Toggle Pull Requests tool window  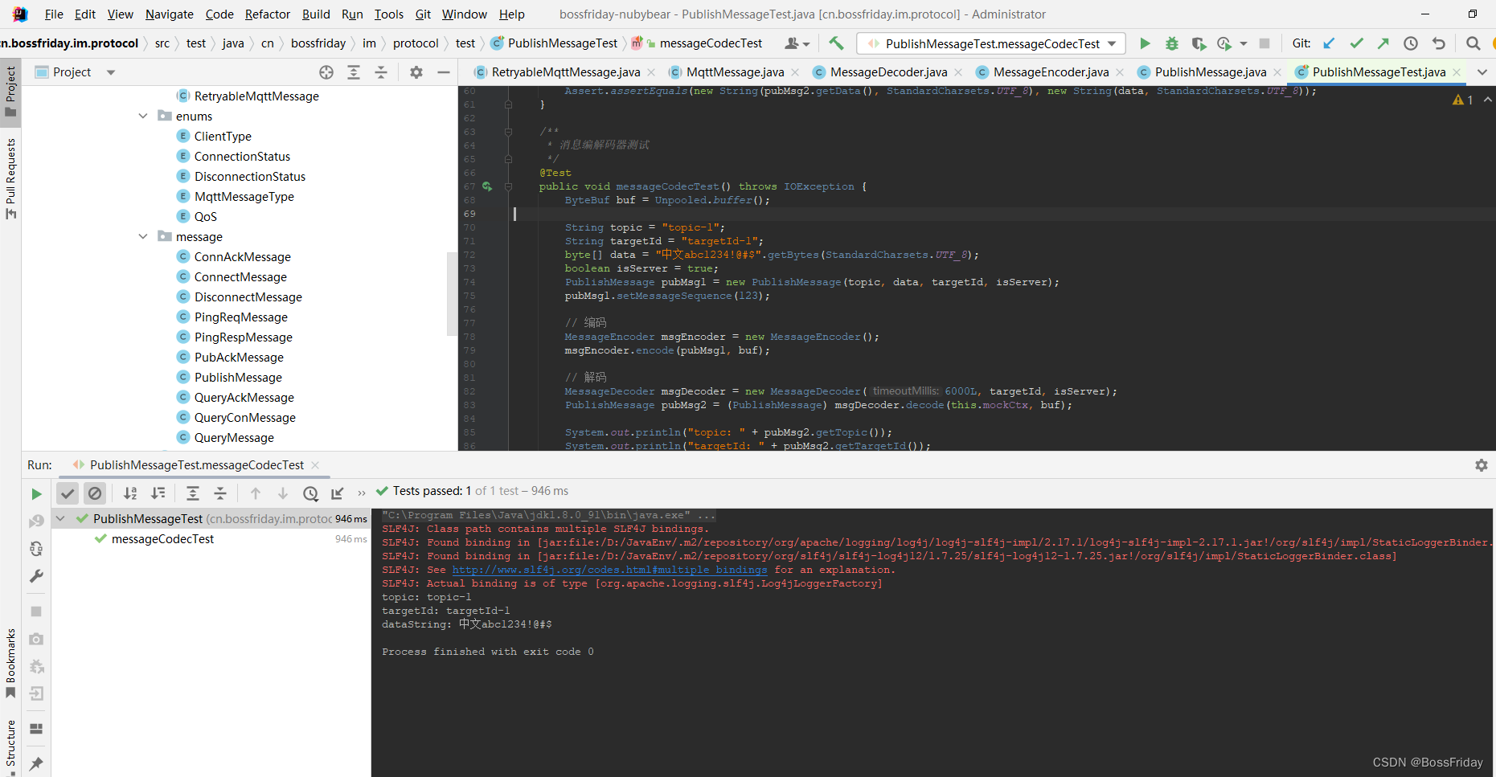click(x=10, y=178)
